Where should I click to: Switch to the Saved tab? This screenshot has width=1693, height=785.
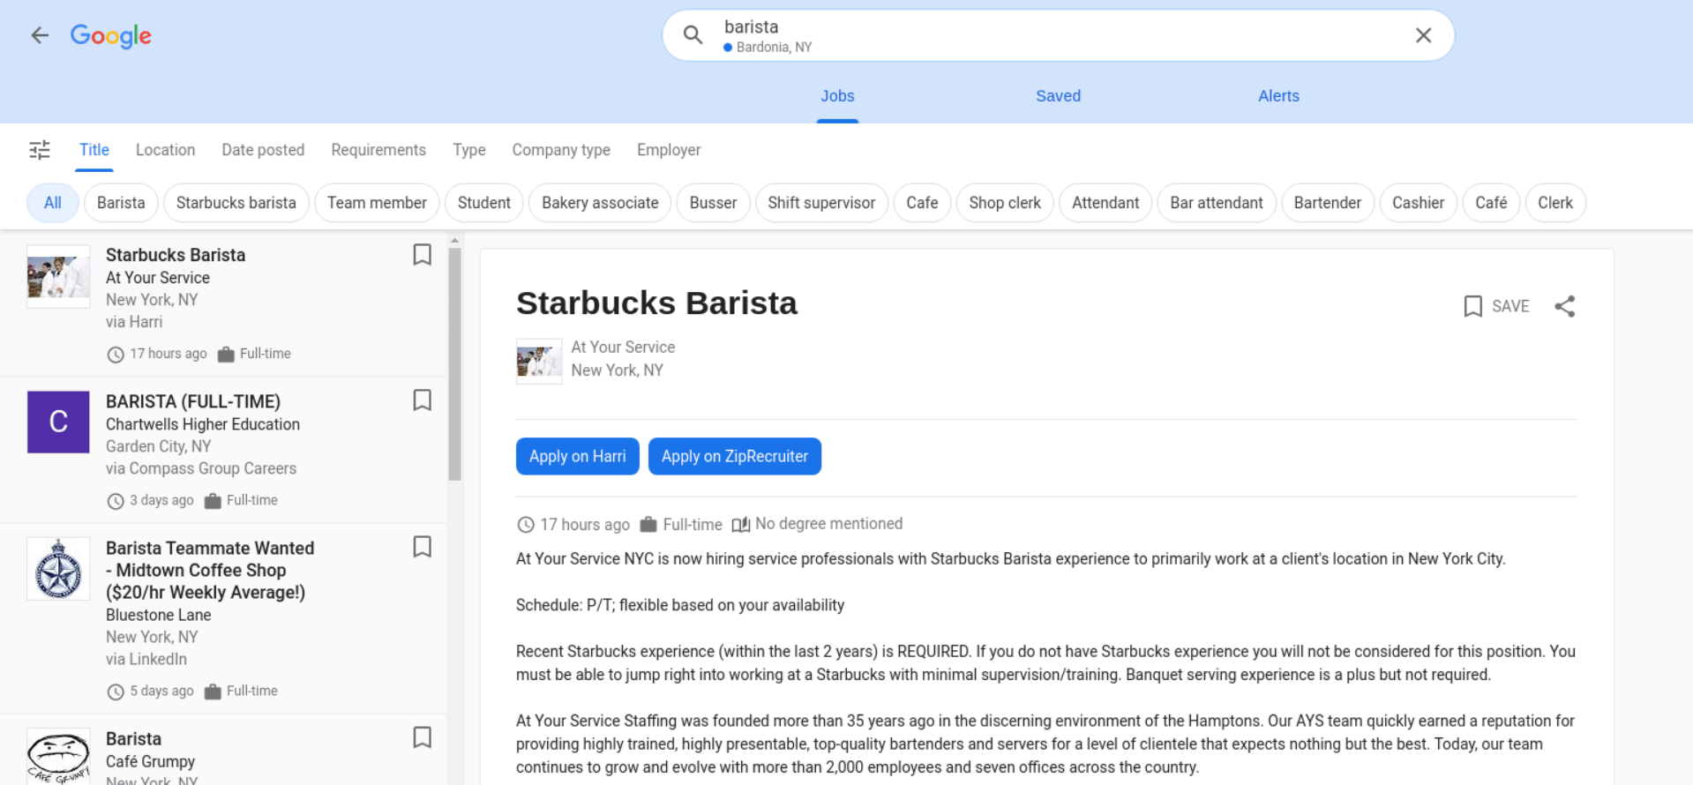[x=1058, y=96]
